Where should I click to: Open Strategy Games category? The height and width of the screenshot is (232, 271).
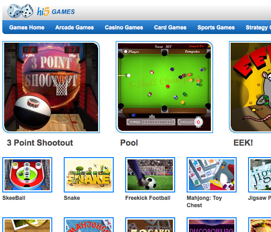pos(258,28)
